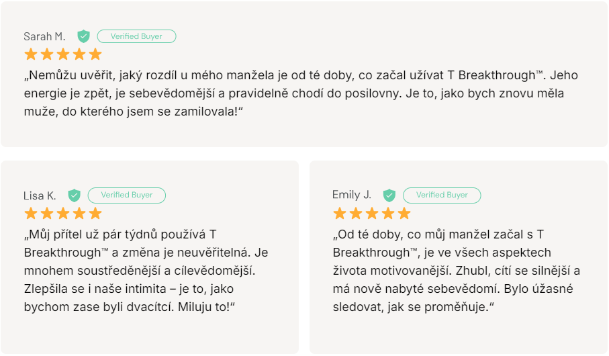Viewport: 609px width, 356px height.
Task: Click the fifth star in Emily J.'s rating
Action: pyautogui.click(x=404, y=214)
